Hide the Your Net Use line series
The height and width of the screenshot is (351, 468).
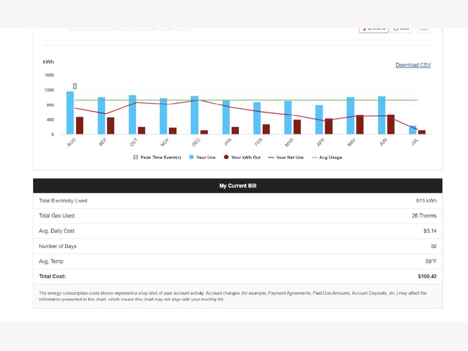[x=286, y=158]
